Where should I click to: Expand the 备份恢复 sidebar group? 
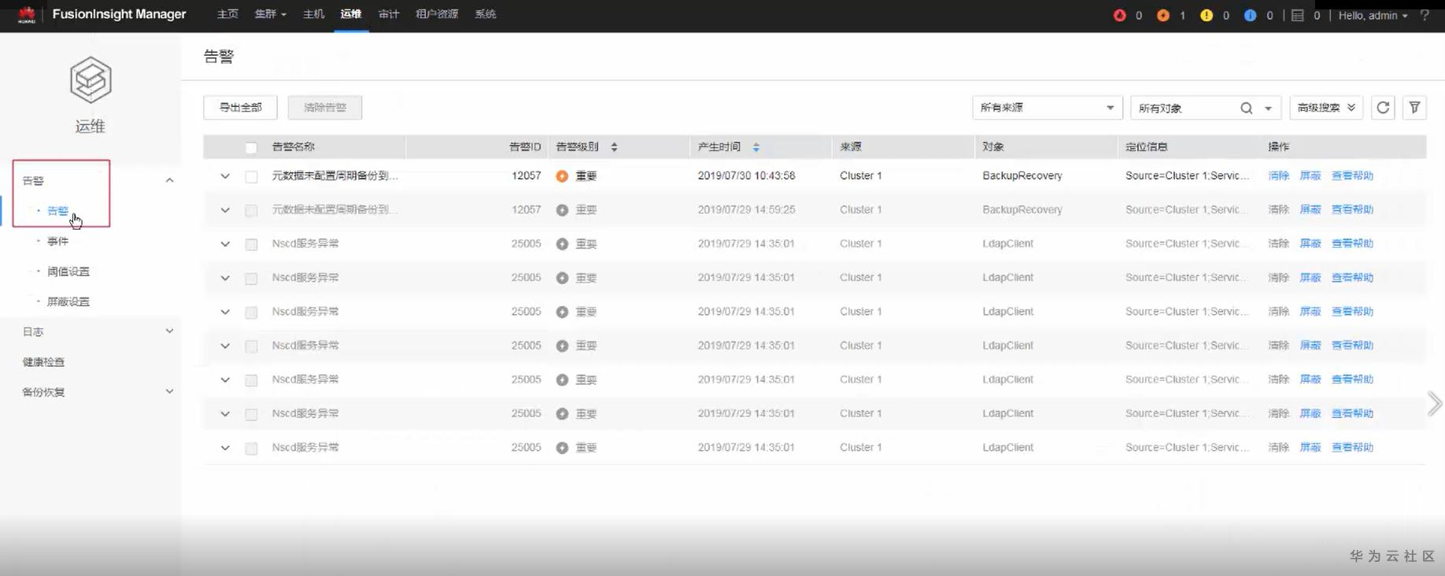[x=169, y=392]
